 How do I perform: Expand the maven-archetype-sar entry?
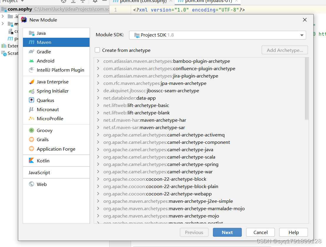coord(98,128)
